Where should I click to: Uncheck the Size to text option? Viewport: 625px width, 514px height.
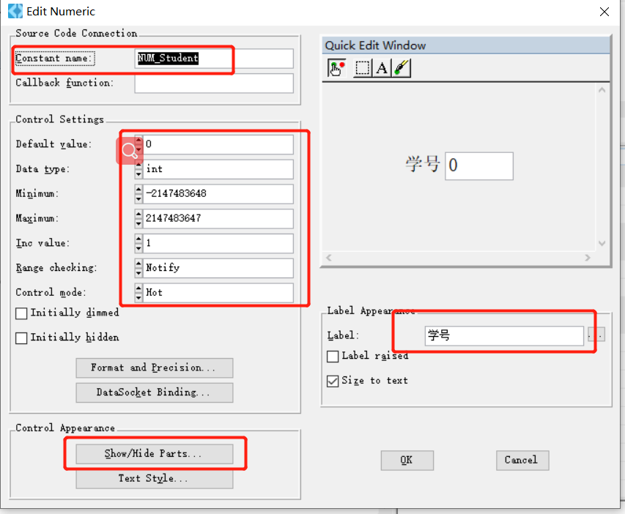(332, 380)
